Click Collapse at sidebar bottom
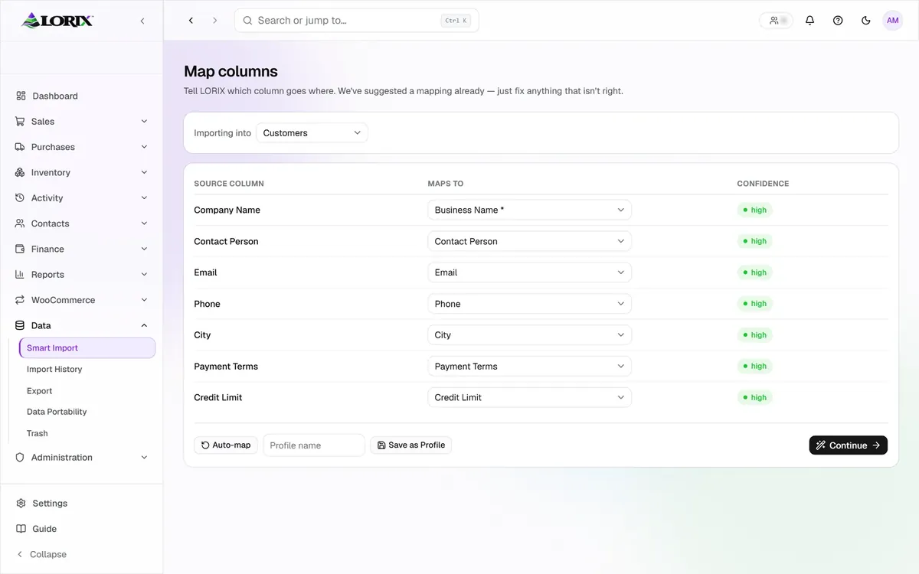Image resolution: width=919 pixels, height=574 pixels. [41, 554]
